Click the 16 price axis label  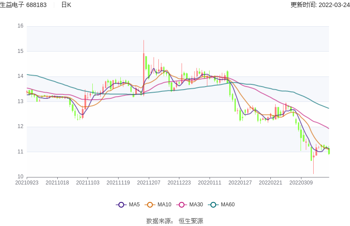tap(21, 26)
